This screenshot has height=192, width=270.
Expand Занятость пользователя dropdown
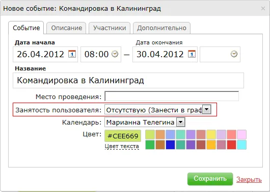(x=206, y=109)
